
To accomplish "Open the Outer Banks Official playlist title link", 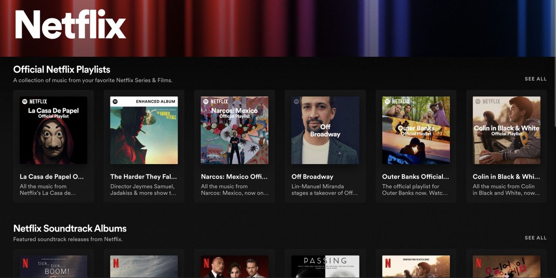I will point(416,176).
